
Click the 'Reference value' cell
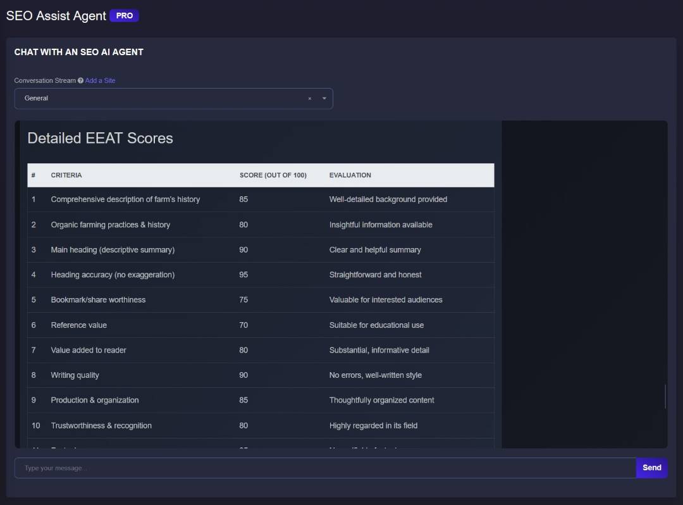[79, 325]
